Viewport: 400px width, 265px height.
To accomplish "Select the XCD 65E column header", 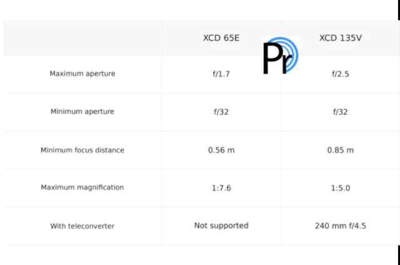I will (x=221, y=38).
